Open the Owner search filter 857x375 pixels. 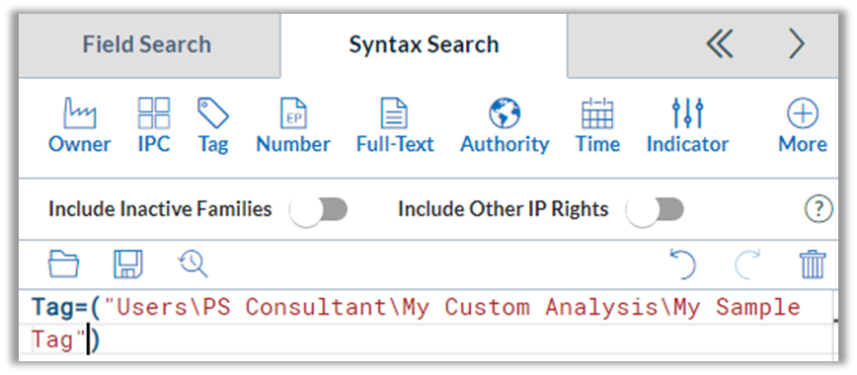pyautogui.click(x=79, y=125)
